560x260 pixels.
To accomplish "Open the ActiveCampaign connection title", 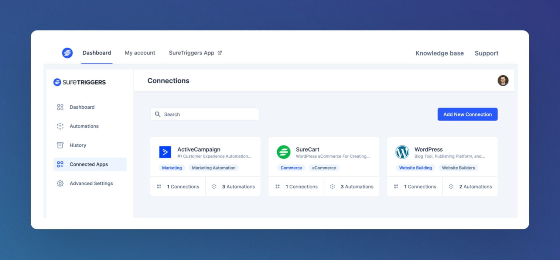I will [x=199, y=150].
